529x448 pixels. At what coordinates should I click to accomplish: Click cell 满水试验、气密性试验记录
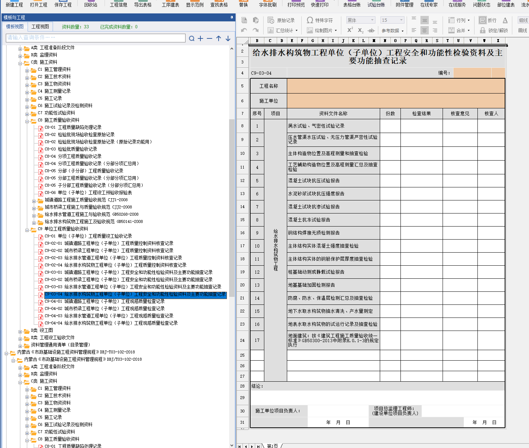333,126
